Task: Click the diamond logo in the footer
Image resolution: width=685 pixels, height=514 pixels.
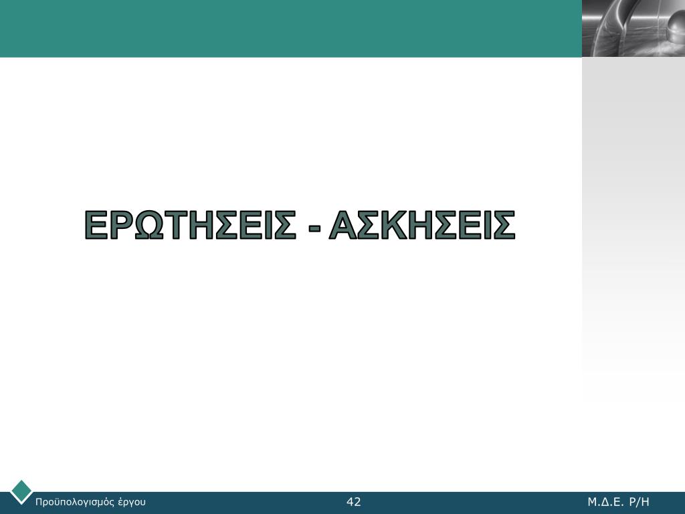Action: coord(21,492)
